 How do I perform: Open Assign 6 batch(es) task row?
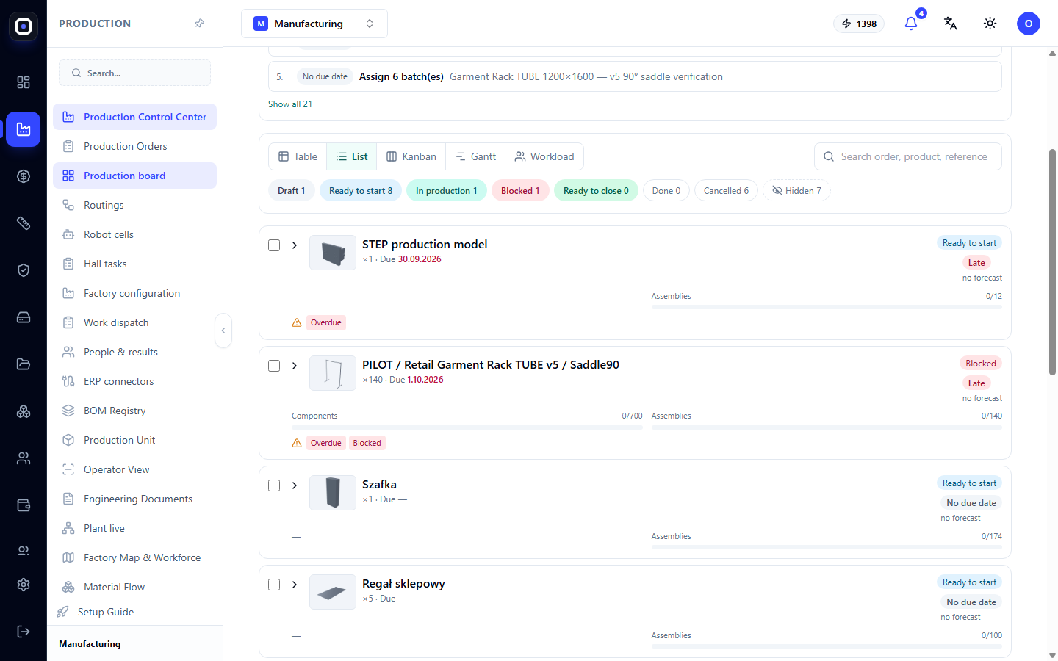point(635,76)
